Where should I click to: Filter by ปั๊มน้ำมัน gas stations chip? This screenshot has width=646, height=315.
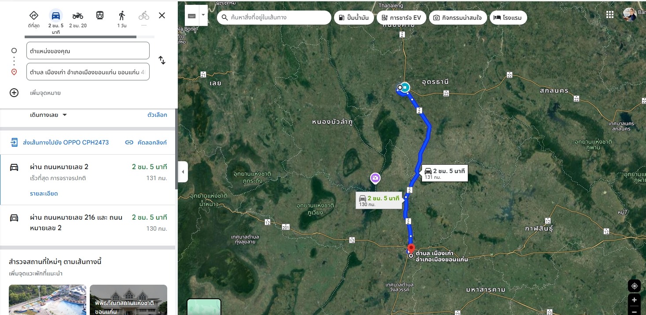click(x=354, y=18)
